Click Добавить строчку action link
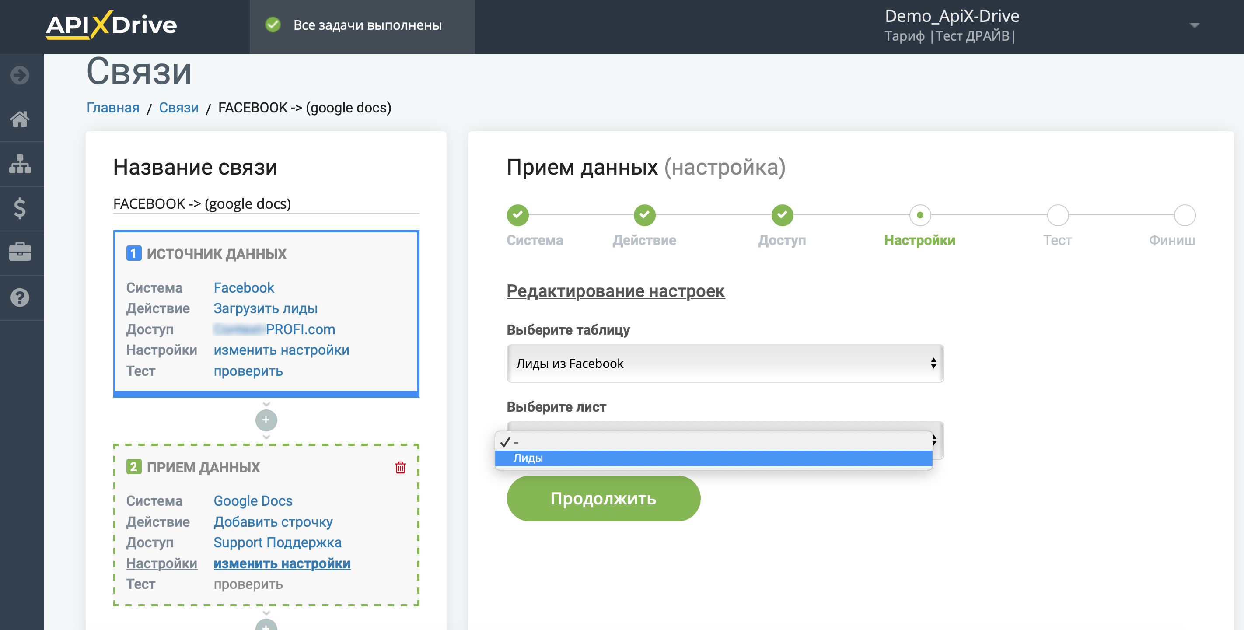This screenshot has height=630, width=1244. [x=273, y=521]
